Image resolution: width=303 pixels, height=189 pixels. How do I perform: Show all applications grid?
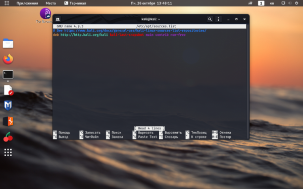pyautogui.click(x=8, y=153)
